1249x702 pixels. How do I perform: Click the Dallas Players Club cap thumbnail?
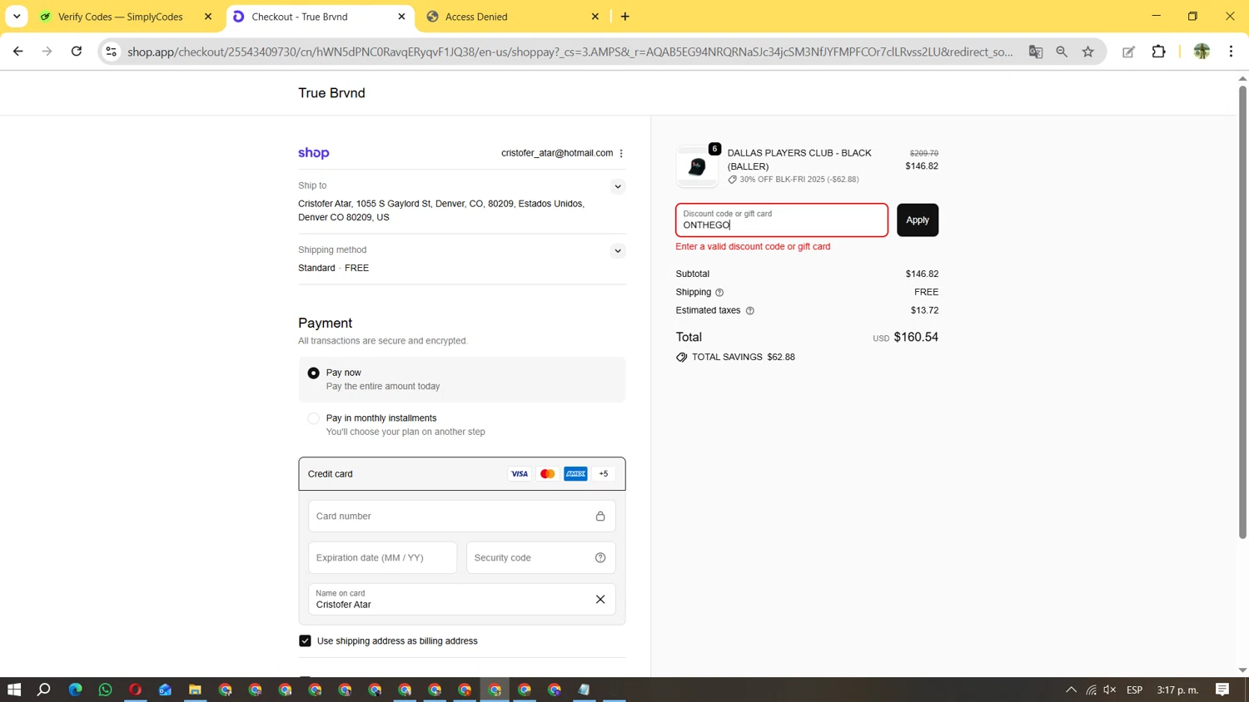point(697,166)
